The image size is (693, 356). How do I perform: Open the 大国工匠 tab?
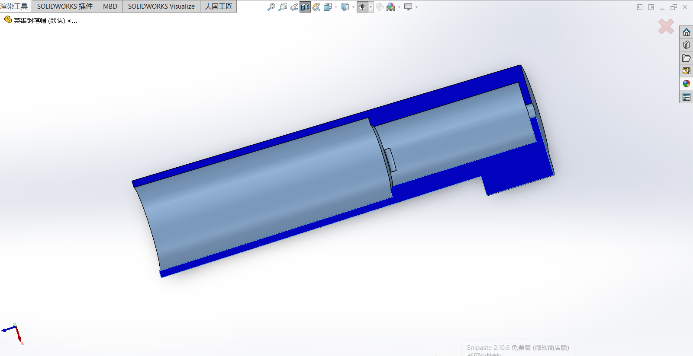click(x=218, y=6)
